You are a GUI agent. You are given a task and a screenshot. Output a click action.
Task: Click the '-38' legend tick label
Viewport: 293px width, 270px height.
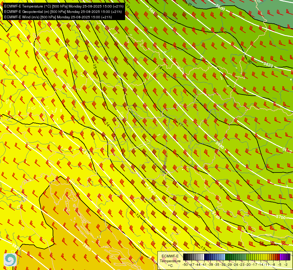(210, 265)
